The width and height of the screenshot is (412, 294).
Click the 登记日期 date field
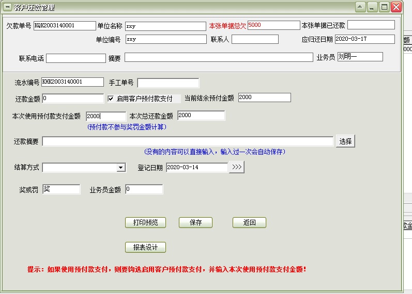pos(196,167)
